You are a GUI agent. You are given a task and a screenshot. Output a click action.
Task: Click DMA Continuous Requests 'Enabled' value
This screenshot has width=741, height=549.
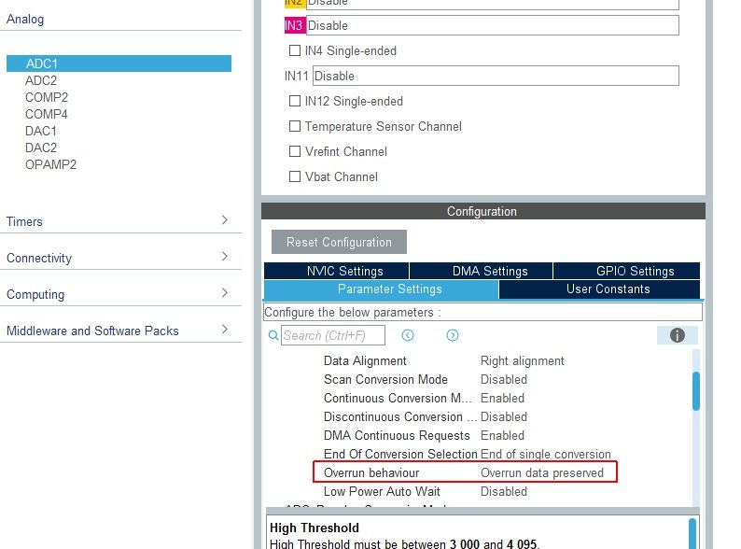pyautogui.click(x=502, y=435)
